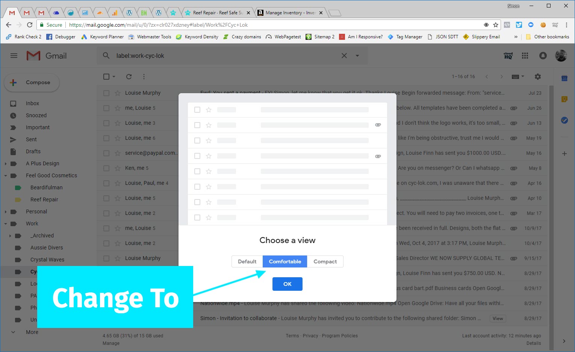575x352 pixels.
Task: Click the Compose button
Action: coord(32,83)
